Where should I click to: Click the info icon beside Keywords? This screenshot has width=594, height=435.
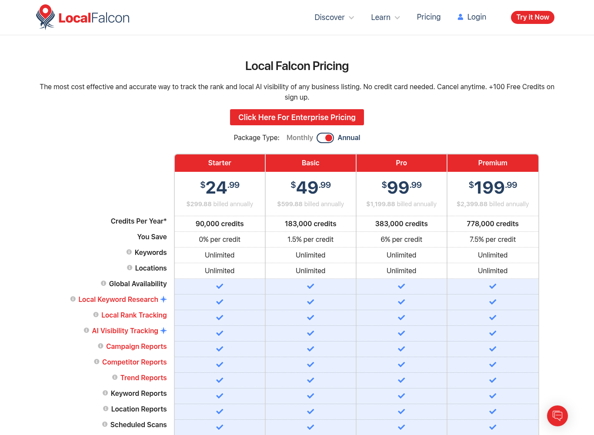(x=129, y=252)
